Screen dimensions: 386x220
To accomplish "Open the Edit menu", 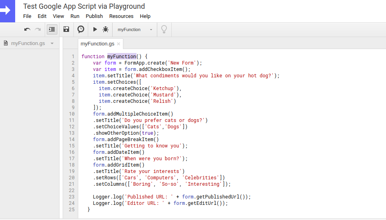I will (42, 16).
